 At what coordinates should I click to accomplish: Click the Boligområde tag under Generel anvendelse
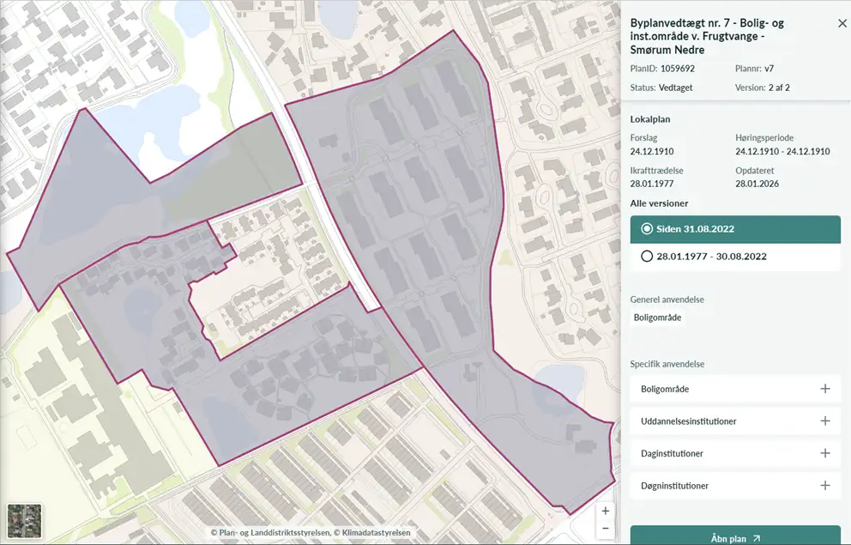pos(657,318)
